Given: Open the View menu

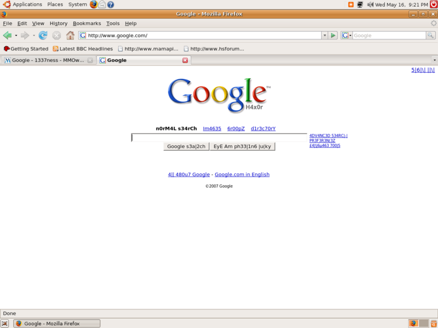Looking at the screenshot, I should [x=38, y=24].
